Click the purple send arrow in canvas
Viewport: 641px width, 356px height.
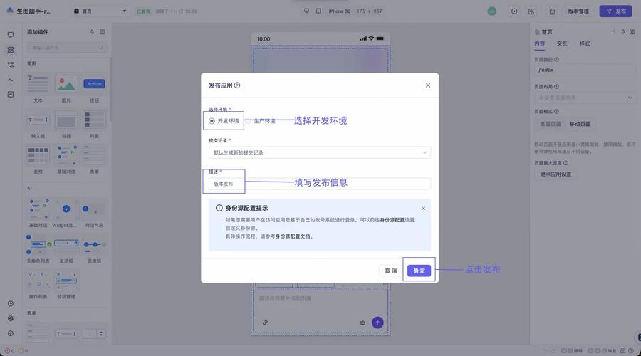[377, 323]
